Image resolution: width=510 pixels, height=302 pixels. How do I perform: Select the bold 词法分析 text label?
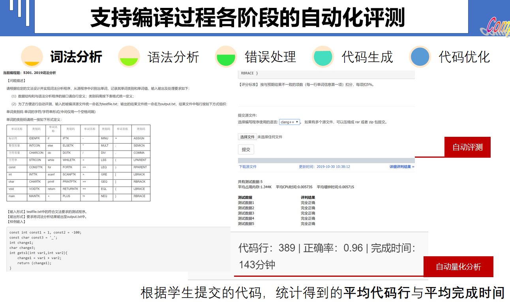[x=76, y=57]
